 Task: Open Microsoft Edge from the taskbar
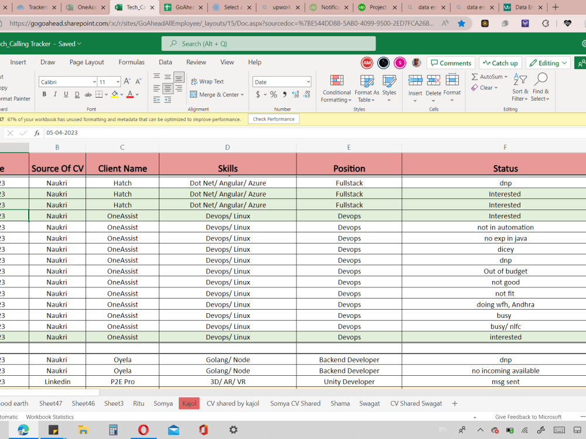[23, 430]
